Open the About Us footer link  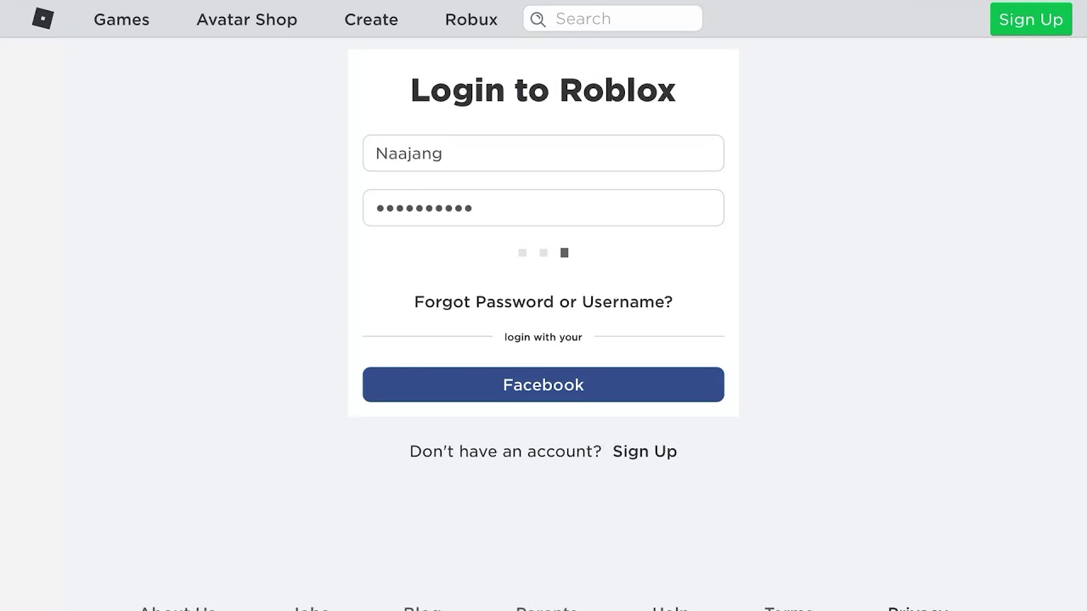point(177,608)
